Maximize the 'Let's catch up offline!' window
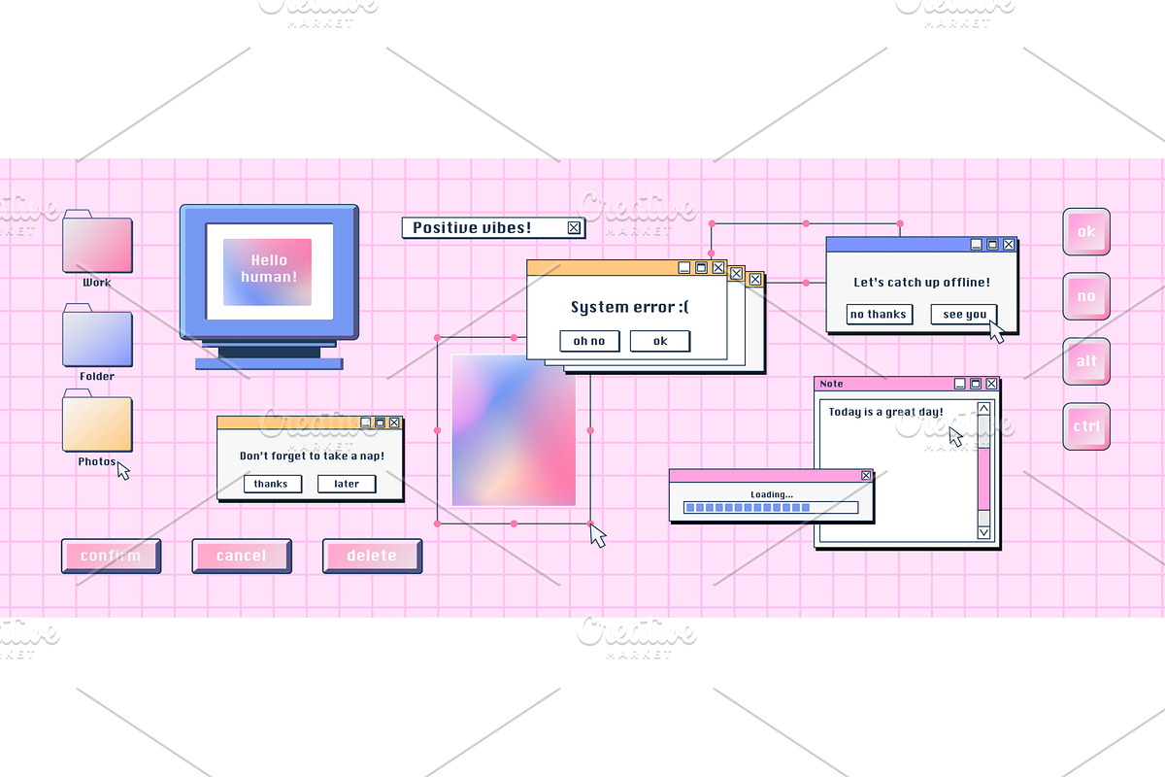Screen dimensions: 1165x777 click(992, 242)
